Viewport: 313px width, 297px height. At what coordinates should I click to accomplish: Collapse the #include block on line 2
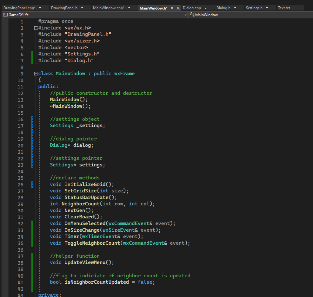pyautogui.click(x=36, y=28)
